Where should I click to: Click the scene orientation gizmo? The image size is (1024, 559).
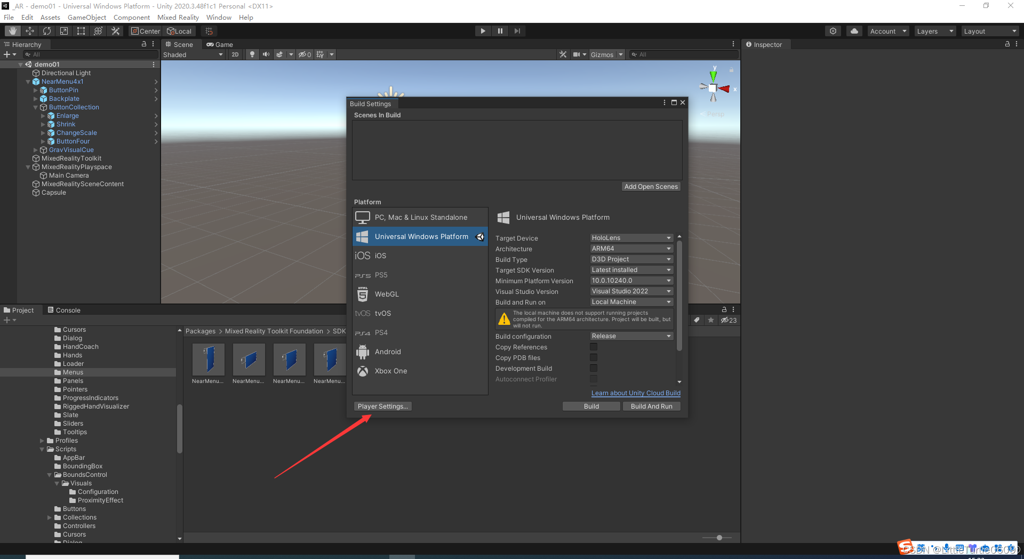pos(713,87)
